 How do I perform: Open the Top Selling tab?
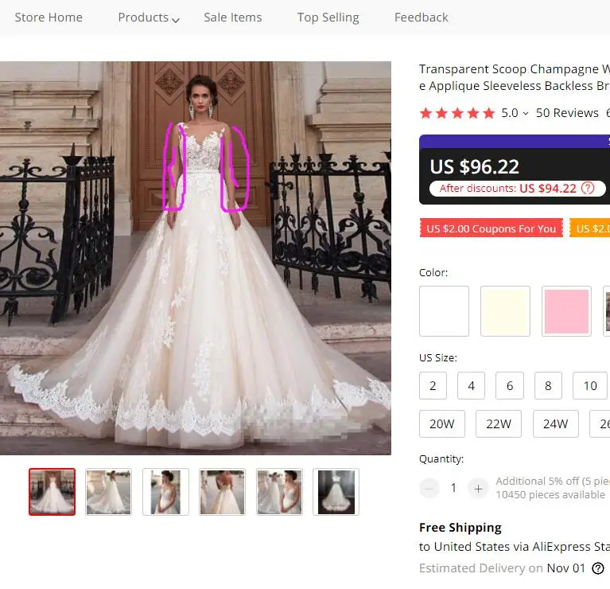coord(328,18)
